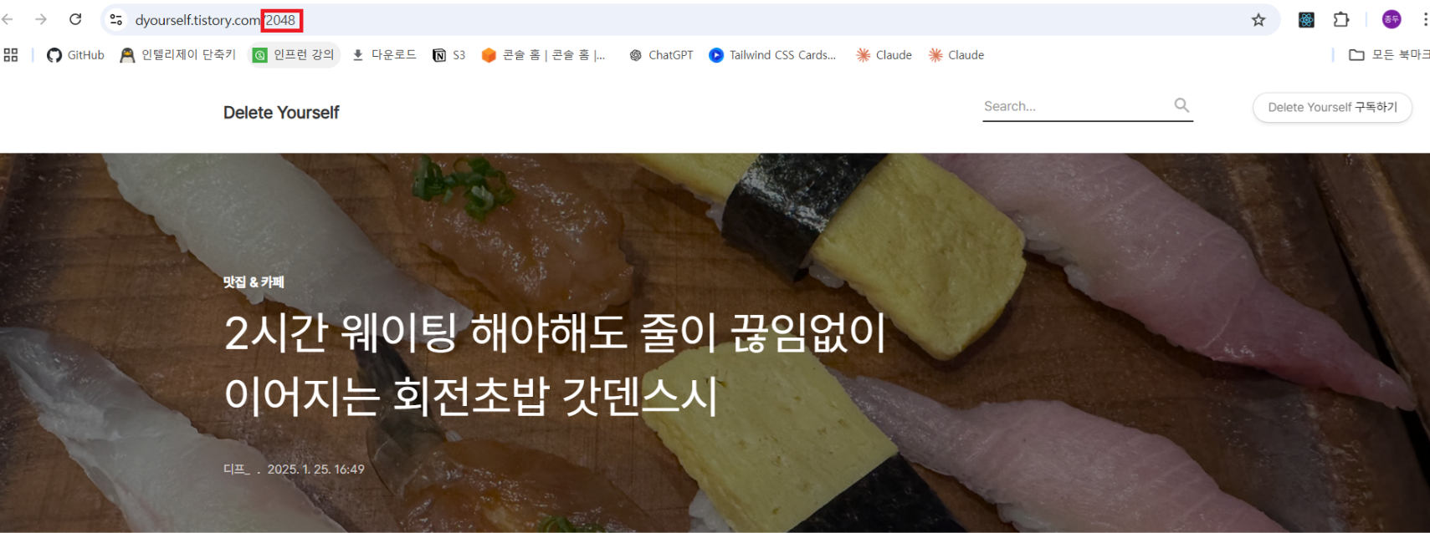Open the React DevTools extension icon

pos(1306,19)
